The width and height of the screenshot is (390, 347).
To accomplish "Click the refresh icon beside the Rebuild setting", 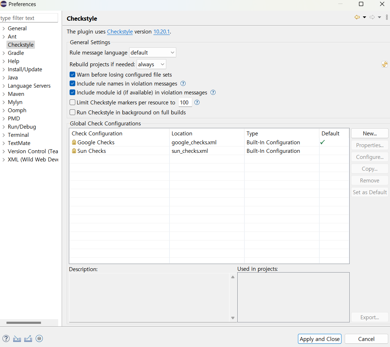I will point(385,64).
